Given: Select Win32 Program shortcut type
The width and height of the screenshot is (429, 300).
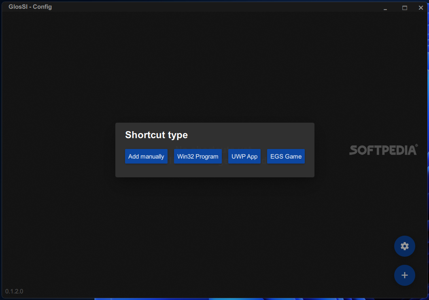Looking at the screenshot, I should (198, 156).
